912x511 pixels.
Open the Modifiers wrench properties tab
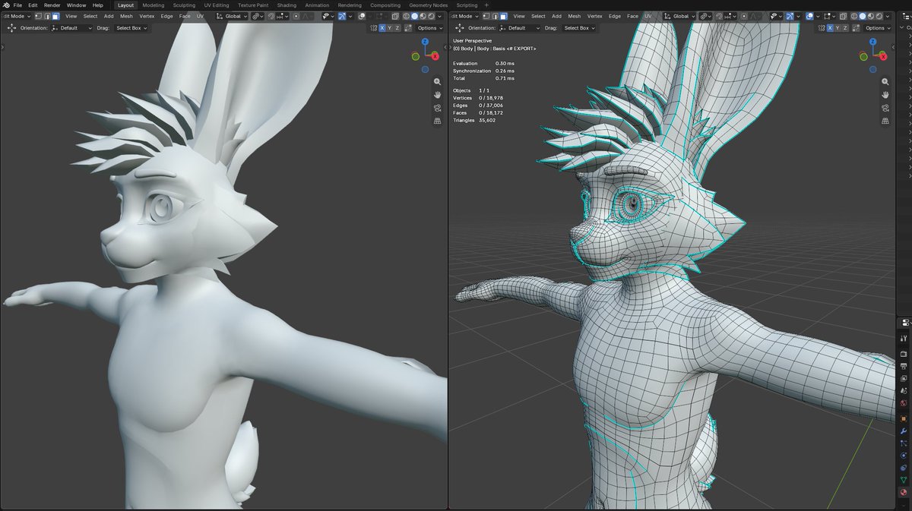pyautogui.click(x=904, y=430)
